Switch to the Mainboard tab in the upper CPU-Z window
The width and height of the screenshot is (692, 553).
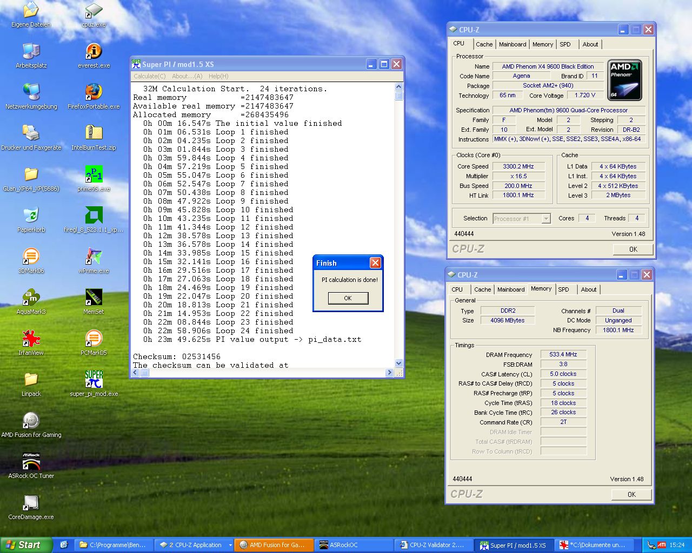point(513,44)
